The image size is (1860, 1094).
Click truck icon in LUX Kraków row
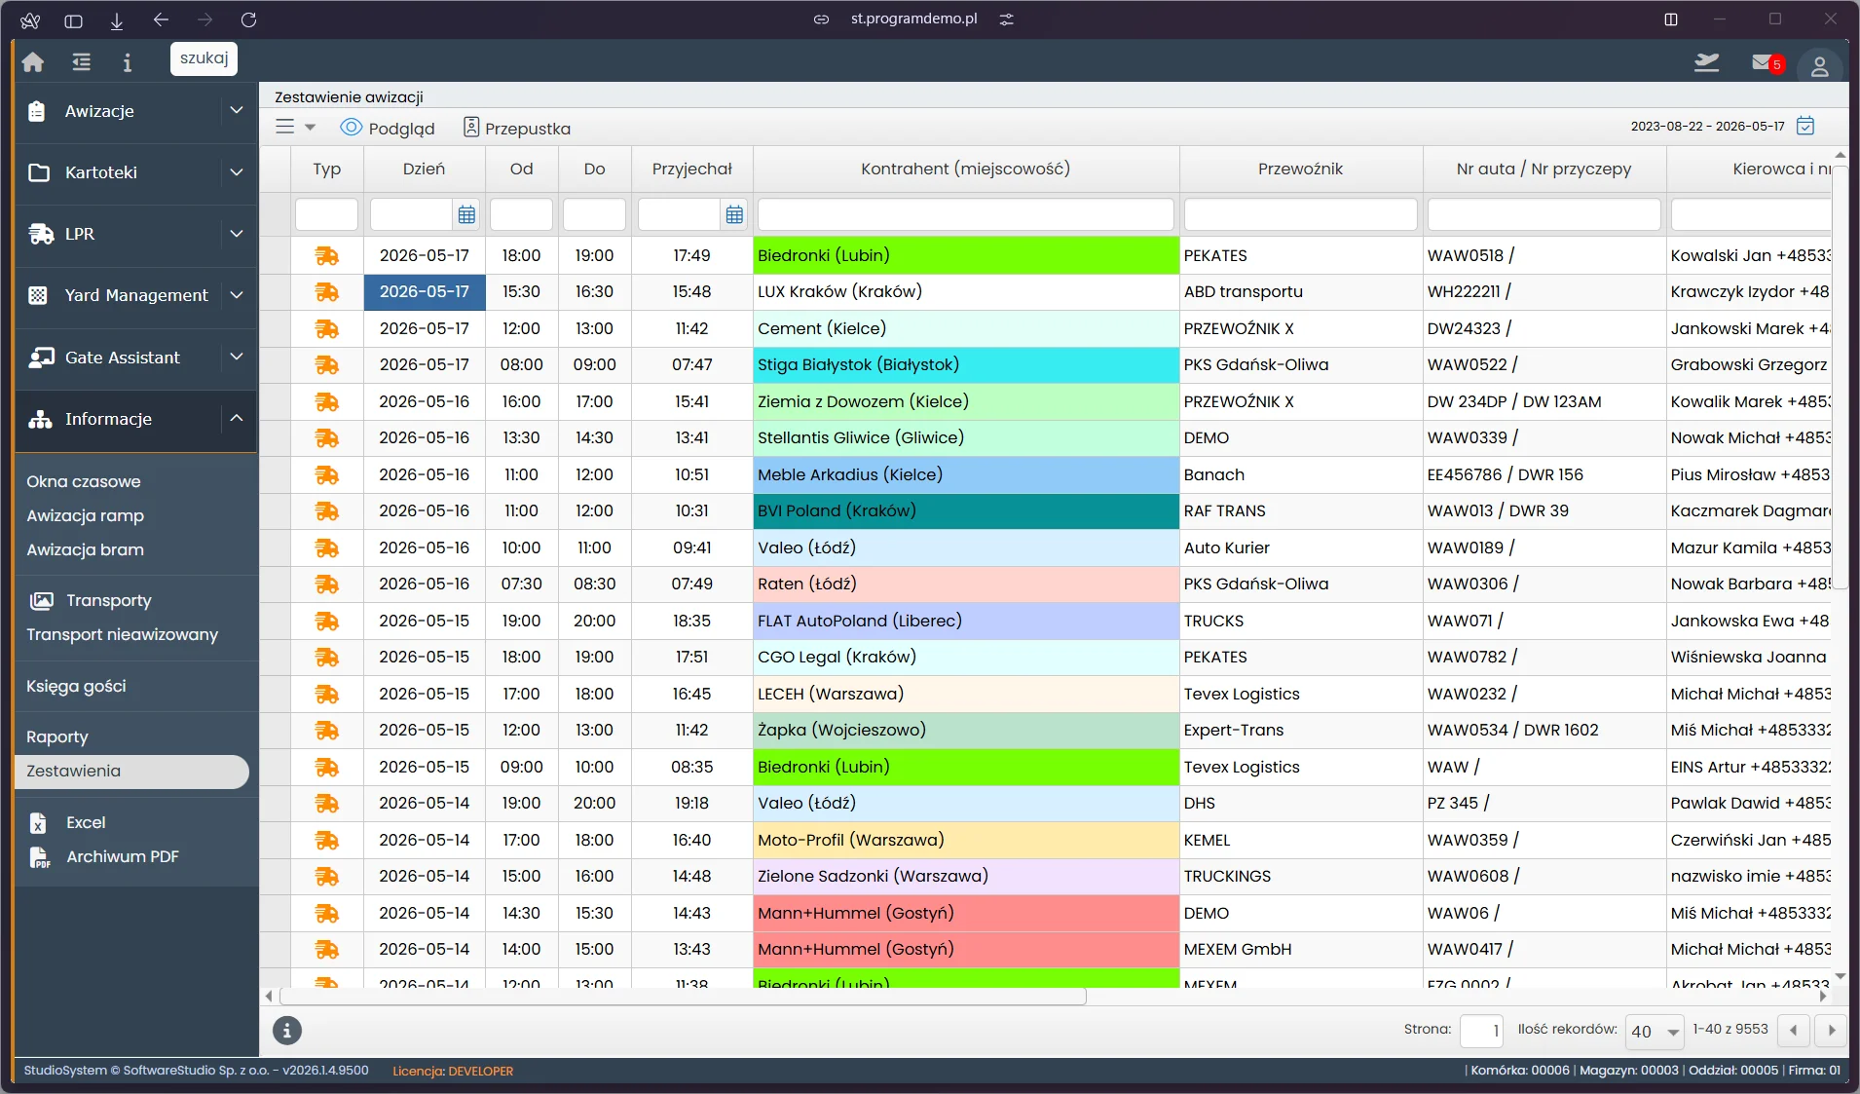[x=327, y=292]
